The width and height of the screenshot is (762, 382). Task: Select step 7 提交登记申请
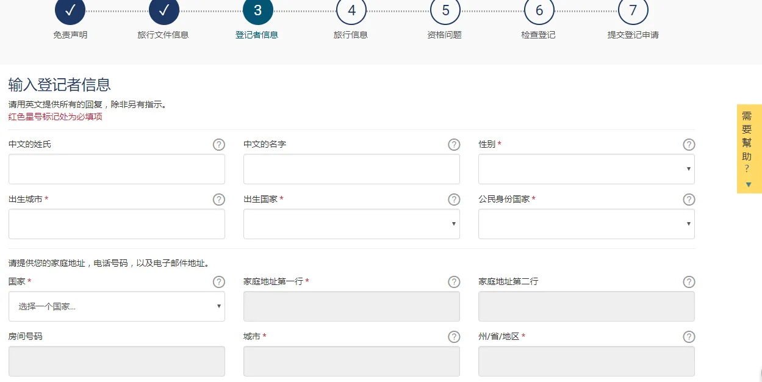coord(633,10)
